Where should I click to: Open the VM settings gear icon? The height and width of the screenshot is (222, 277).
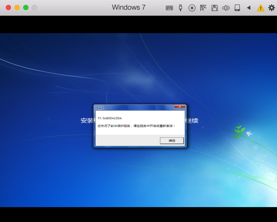pos(271,8)
